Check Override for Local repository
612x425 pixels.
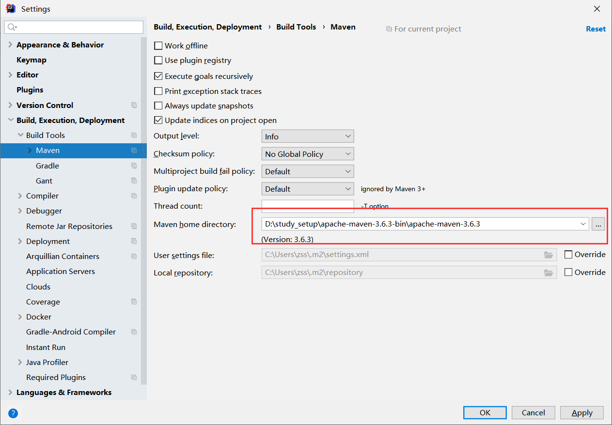(x=568, y=272)
